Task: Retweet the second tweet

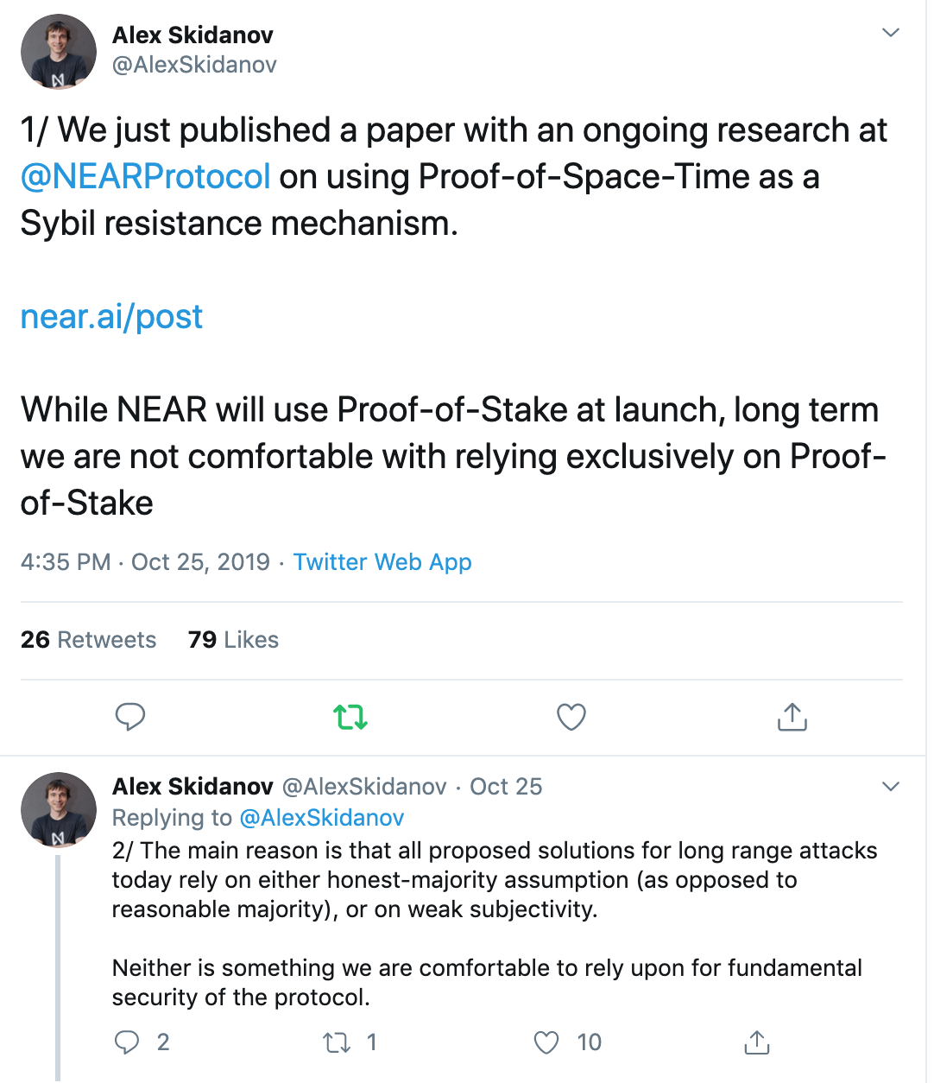Action: click(x=337, y=1042)
